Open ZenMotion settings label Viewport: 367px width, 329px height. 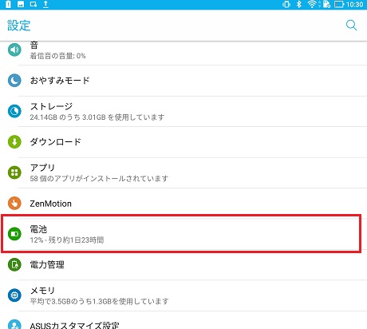pyautogui.click(x=50, y=204)
